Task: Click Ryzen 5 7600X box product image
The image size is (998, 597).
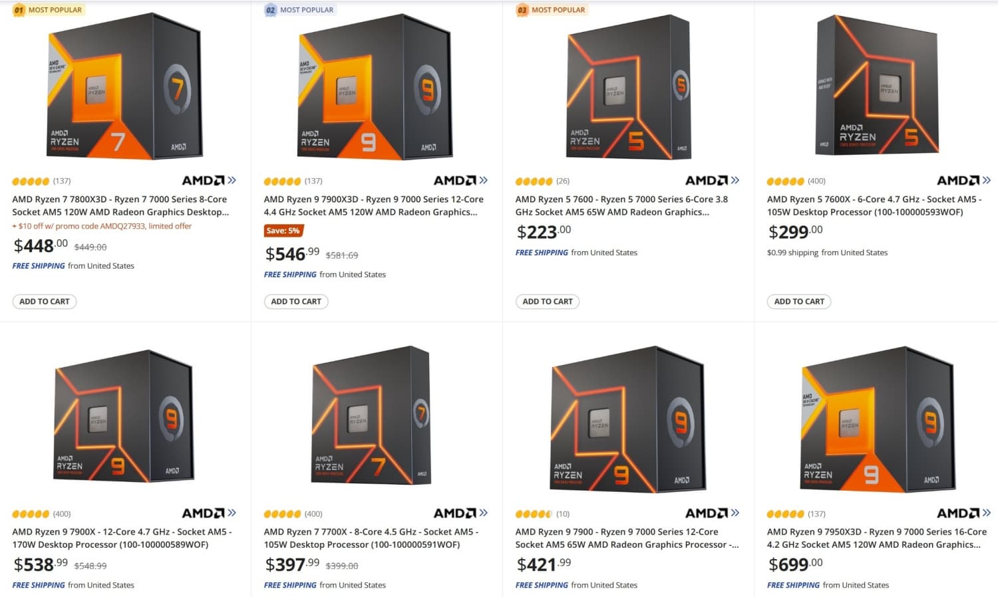Action: [x=877, y=85]
